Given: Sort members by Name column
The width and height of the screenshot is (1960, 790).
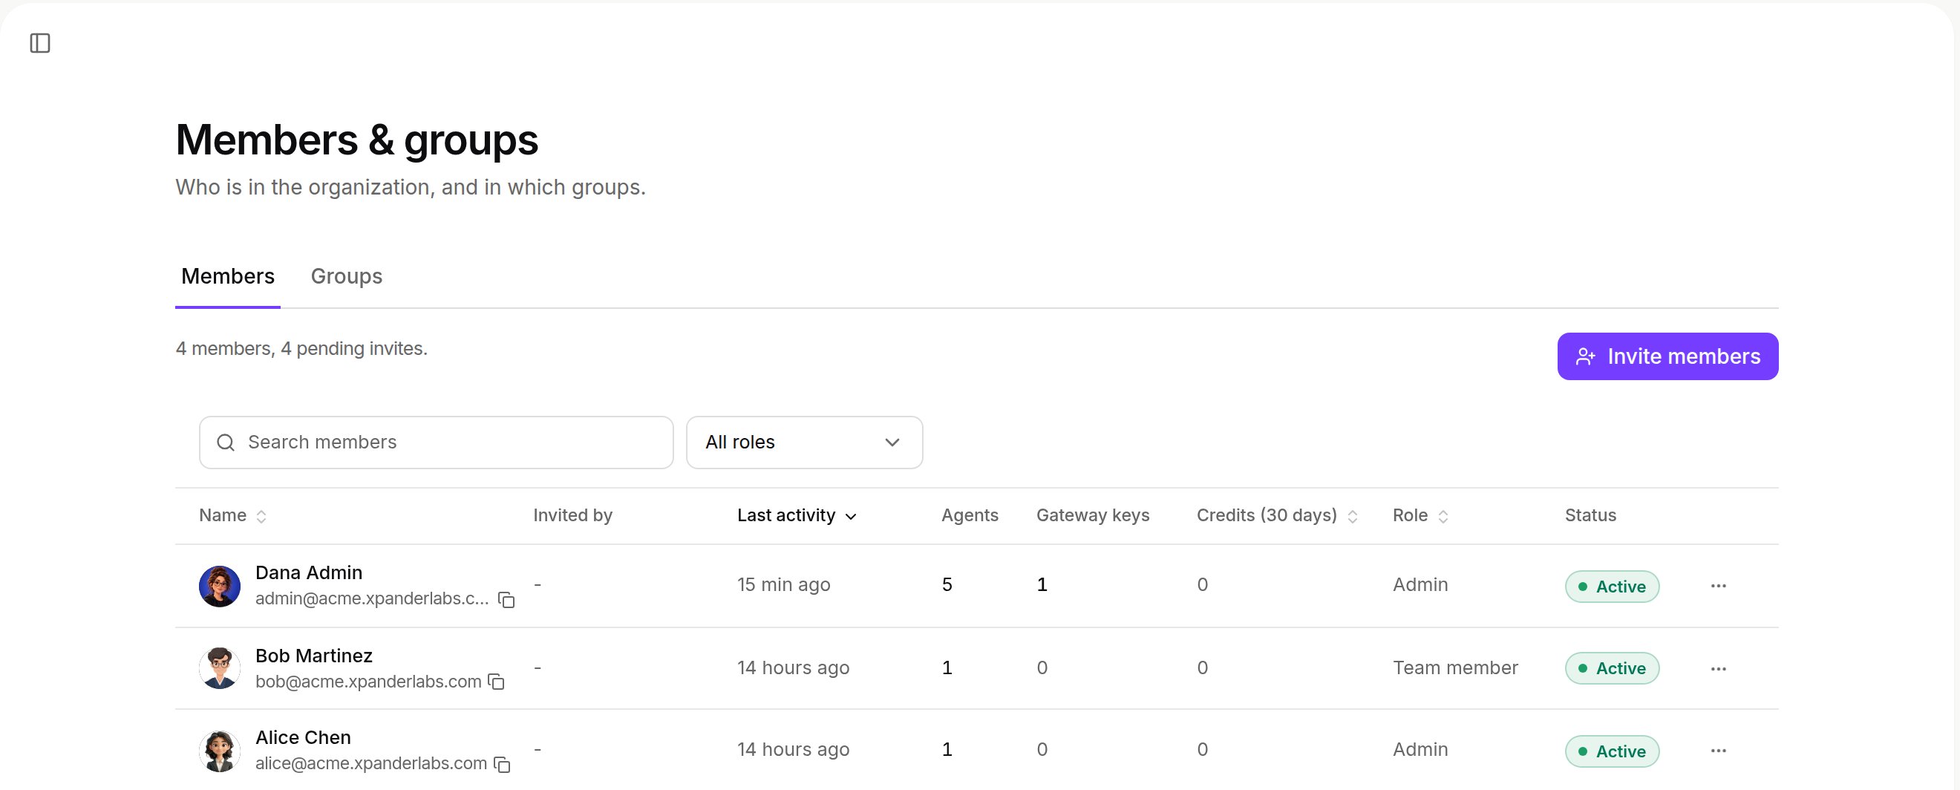Looking at the screenshot, I should (x=232, y=515).
